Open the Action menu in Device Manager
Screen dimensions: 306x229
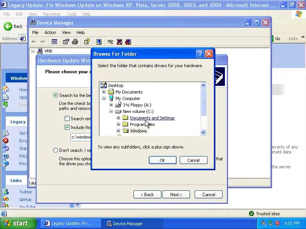click(x=50, y=32)
